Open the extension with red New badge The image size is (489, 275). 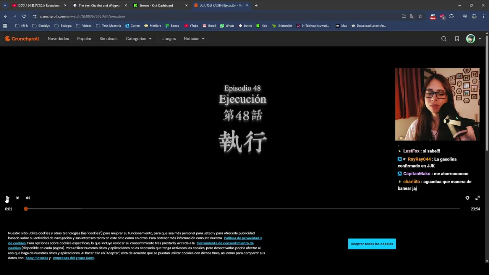coord(433,16)
